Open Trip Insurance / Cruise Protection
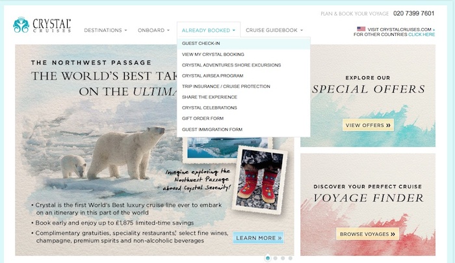 [226, 87]
